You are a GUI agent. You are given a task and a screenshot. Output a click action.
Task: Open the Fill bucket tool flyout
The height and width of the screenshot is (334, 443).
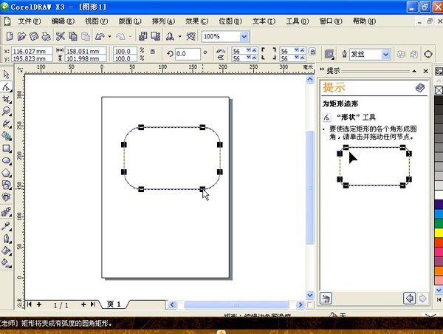pyautogui.click(x=6, y=250)
